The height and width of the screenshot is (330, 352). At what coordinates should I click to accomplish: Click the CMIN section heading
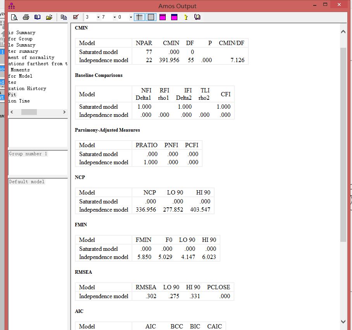pos(81,28)
